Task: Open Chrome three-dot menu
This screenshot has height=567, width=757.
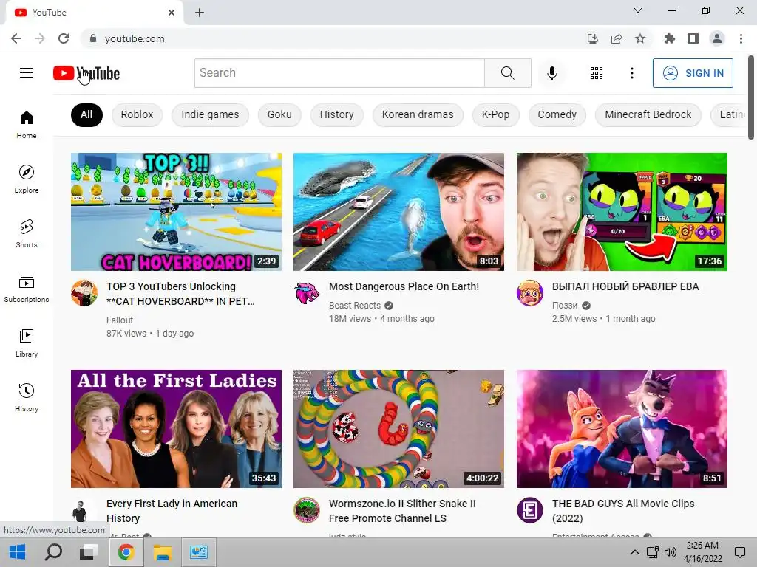Action: click(741, 38)
